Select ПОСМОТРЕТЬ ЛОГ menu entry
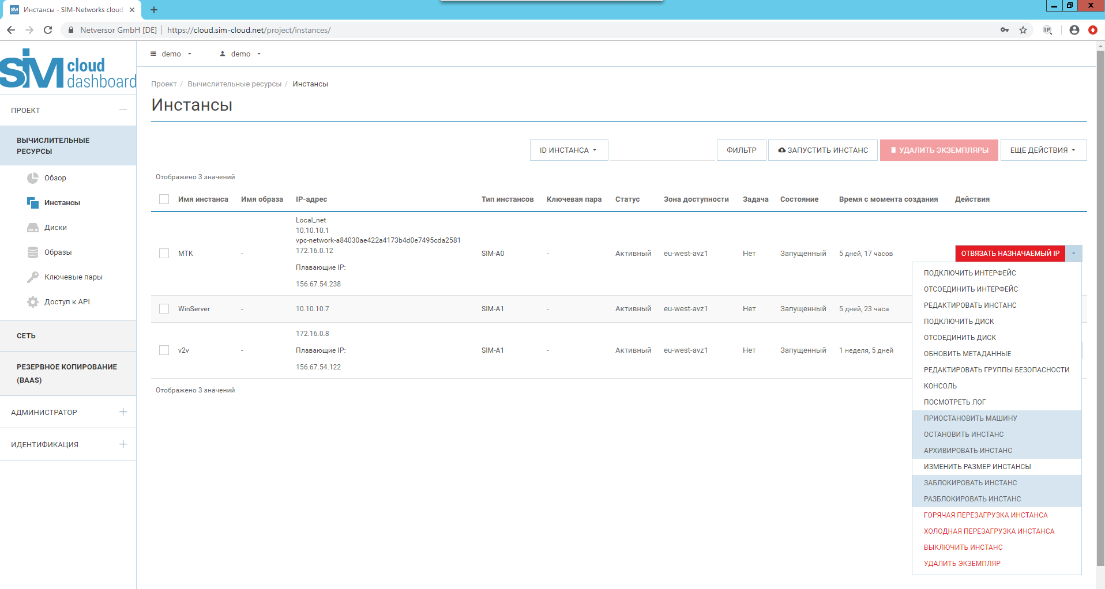Viewport: 1105px width, 589px height. [x=997, y=402]
